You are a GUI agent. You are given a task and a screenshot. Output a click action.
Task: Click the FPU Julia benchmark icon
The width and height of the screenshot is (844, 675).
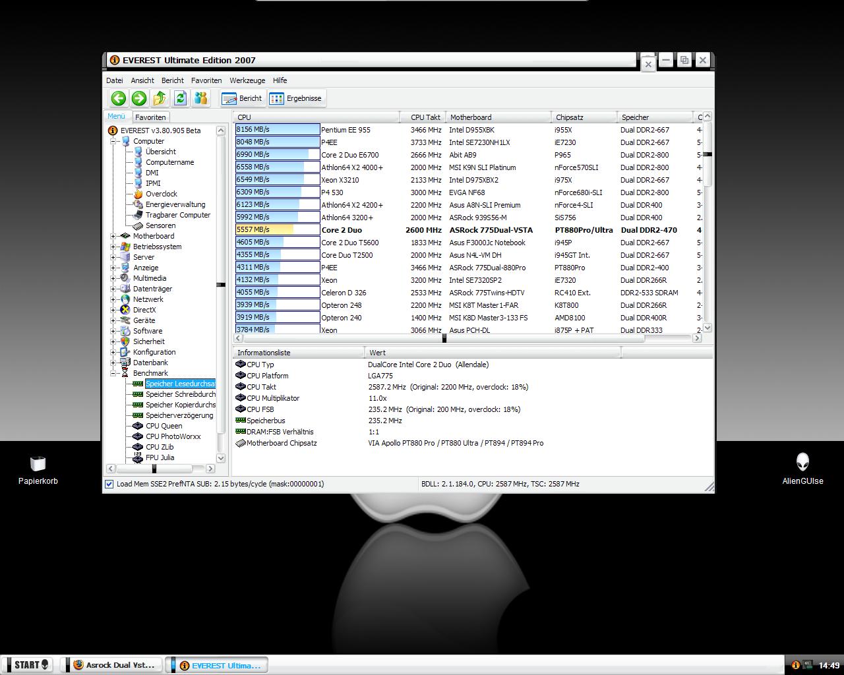point(138,457)
